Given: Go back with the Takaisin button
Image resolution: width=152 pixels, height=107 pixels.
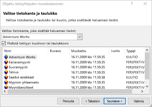Looking at the screenshot, I should tap(92, 101).
